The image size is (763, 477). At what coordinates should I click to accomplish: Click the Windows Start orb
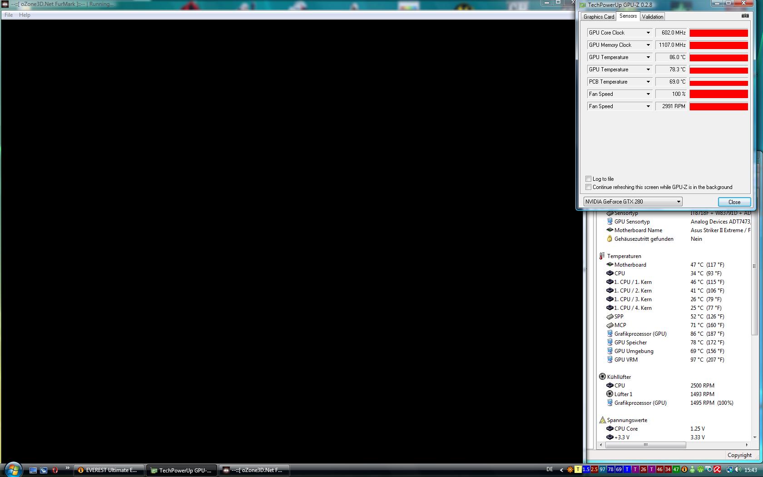[x=13, y=470]
